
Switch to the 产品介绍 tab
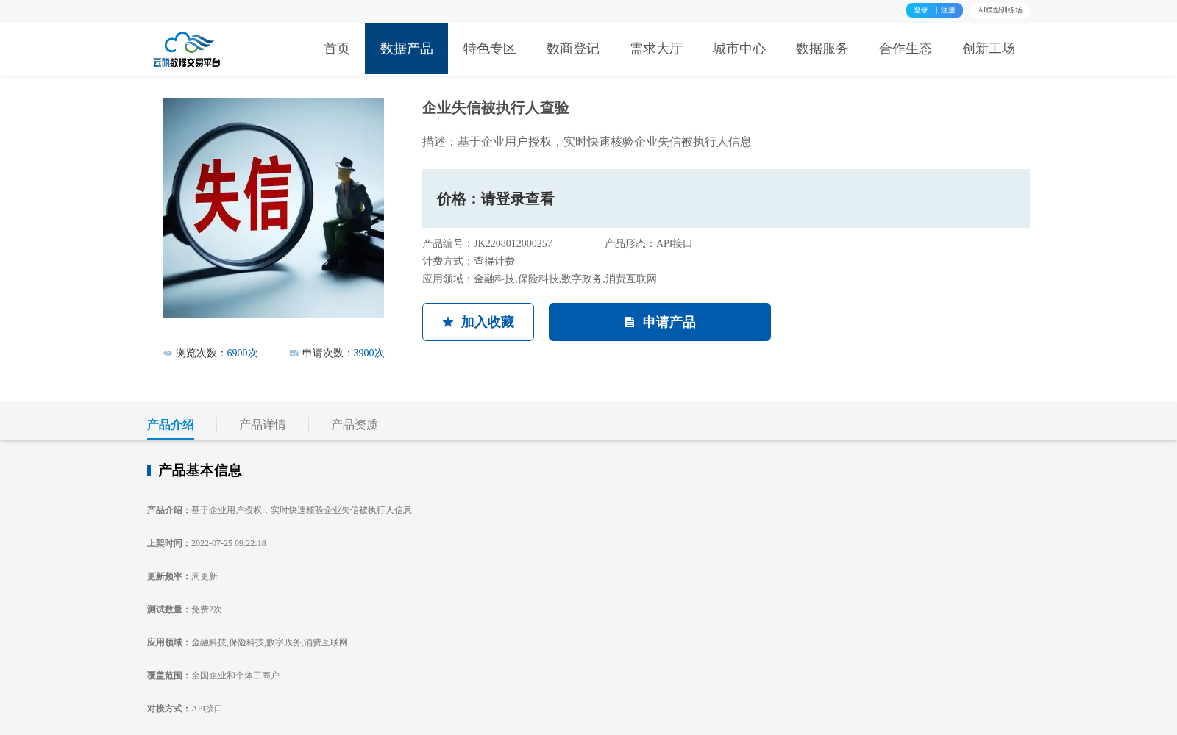[171, 425]
